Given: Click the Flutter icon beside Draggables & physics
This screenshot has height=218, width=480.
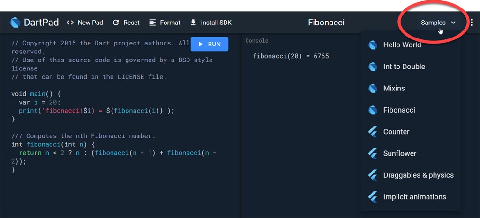Looking at the screenshot, I should coord(372,175).
